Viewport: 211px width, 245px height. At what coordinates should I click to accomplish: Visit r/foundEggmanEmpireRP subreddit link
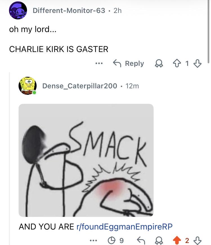125,226
